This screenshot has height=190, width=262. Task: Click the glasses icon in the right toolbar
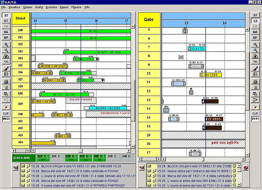click(255, 62)
